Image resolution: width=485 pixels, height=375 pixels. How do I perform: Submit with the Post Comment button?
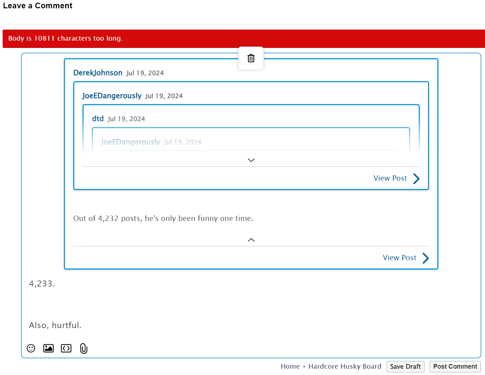[455, 366]
